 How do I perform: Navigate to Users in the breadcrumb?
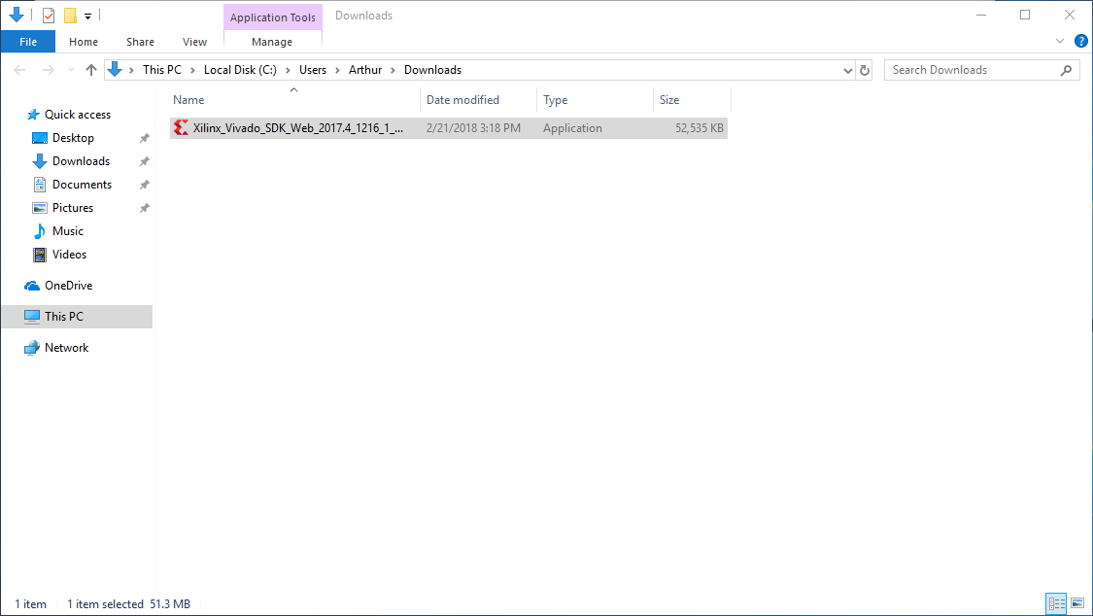[312, 70]
